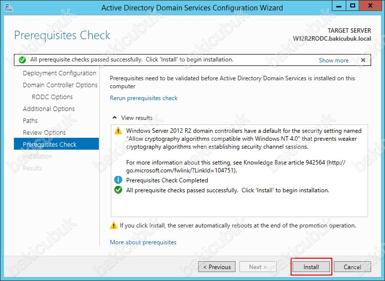Viewport: 385px width, 281px height.
Task: Dismiss the notification bar with the X
Action: point(363,60)
